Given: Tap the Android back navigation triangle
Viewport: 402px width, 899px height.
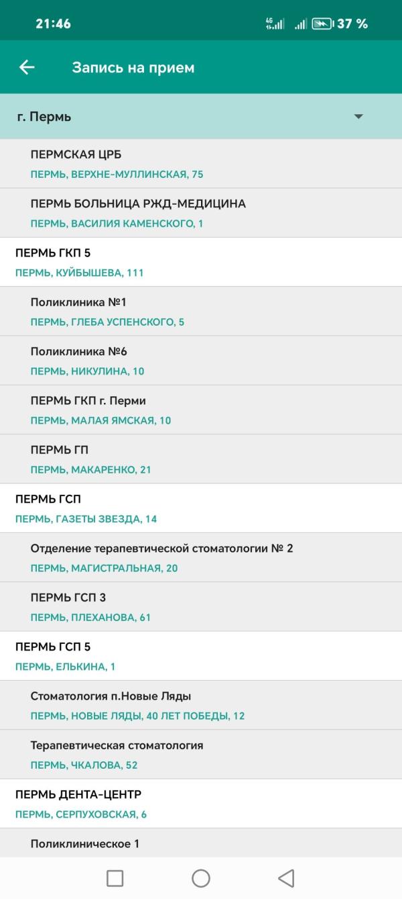Looking at the screenshot, I should pyautogui.click(x=286, y=878).
